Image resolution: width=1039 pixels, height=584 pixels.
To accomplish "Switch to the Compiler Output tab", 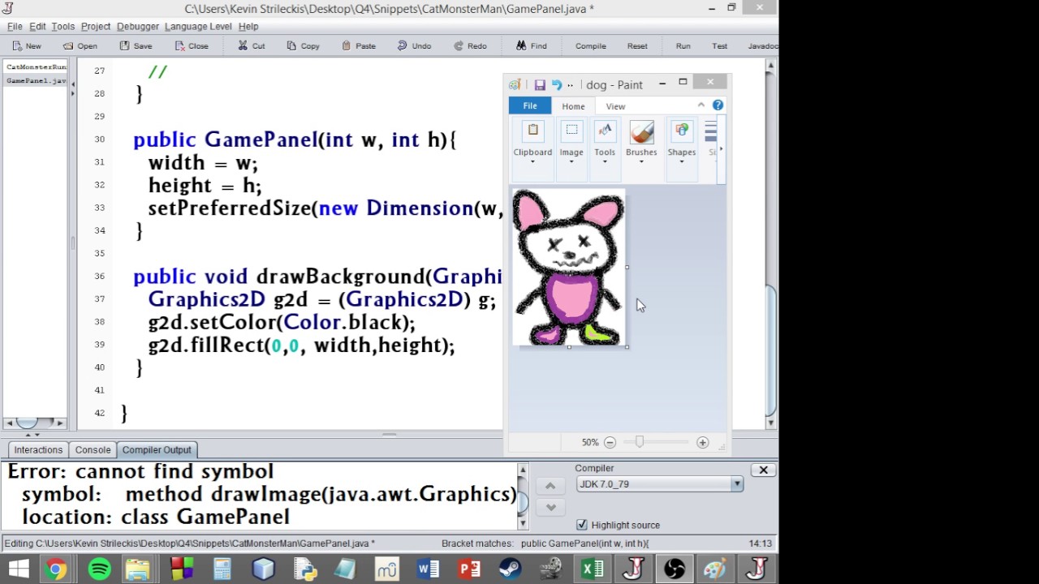I will point(157,450).
